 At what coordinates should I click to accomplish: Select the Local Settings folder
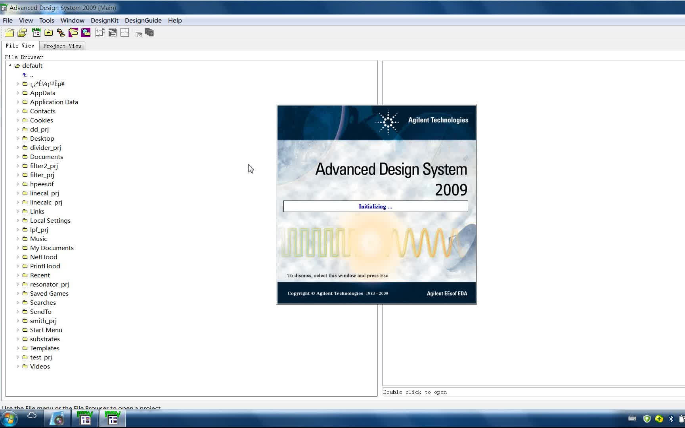coord(50,220)
